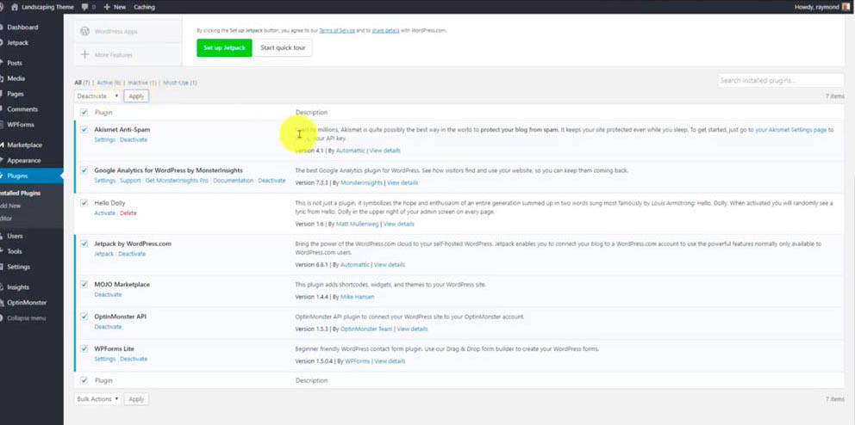Uncheck the Jetpack by WordPress.com checkbox
This screenshot has height=425, width=855.
click(x=84, y=243)
